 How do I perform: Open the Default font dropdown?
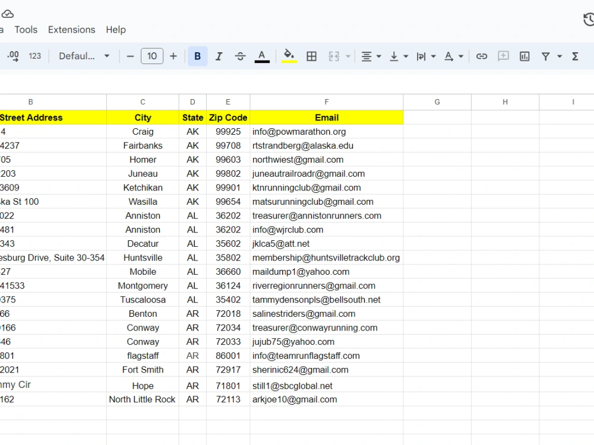pyautogui.click(x=84, y=56)
